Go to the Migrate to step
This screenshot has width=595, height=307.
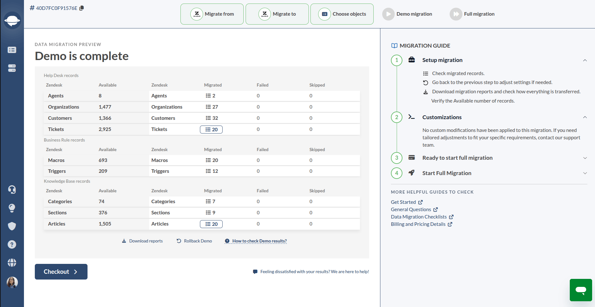tap(277, 14)
